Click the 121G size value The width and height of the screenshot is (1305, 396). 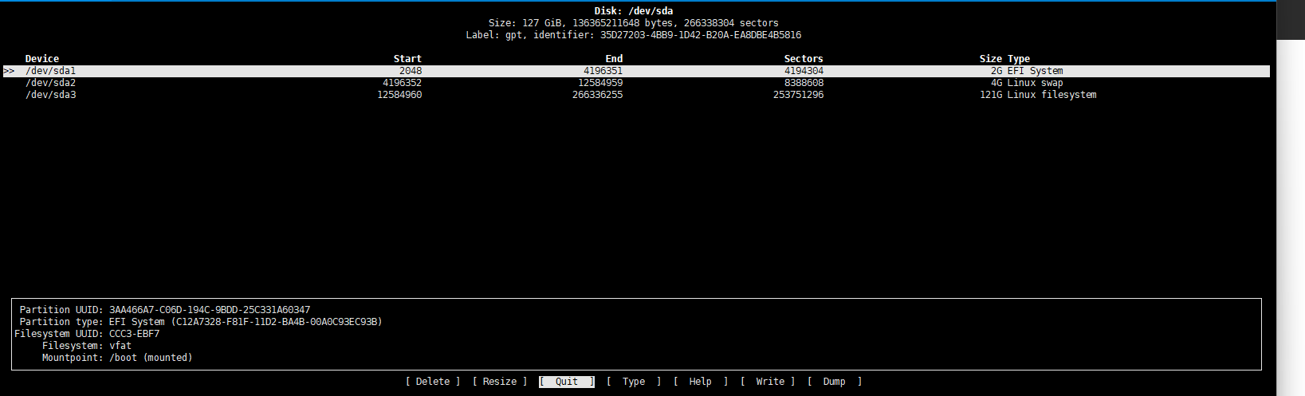tap(991, 95)
